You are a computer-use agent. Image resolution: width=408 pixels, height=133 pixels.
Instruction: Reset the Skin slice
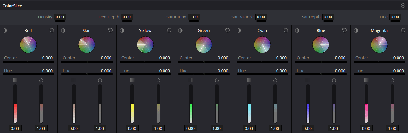(110, 30)
